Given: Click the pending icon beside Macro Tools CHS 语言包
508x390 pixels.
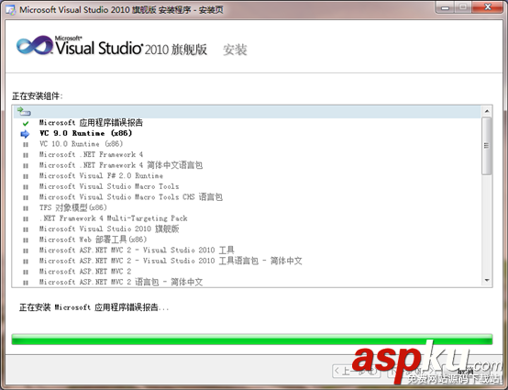Looking at the screenshot, I should [26, 198].
